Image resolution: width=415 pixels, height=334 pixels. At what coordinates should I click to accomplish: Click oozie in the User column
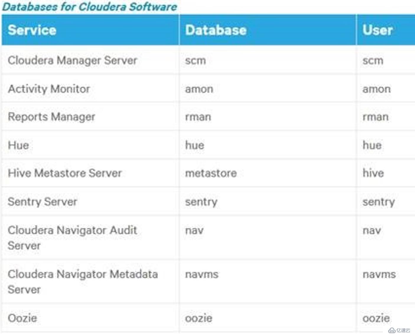376,318
